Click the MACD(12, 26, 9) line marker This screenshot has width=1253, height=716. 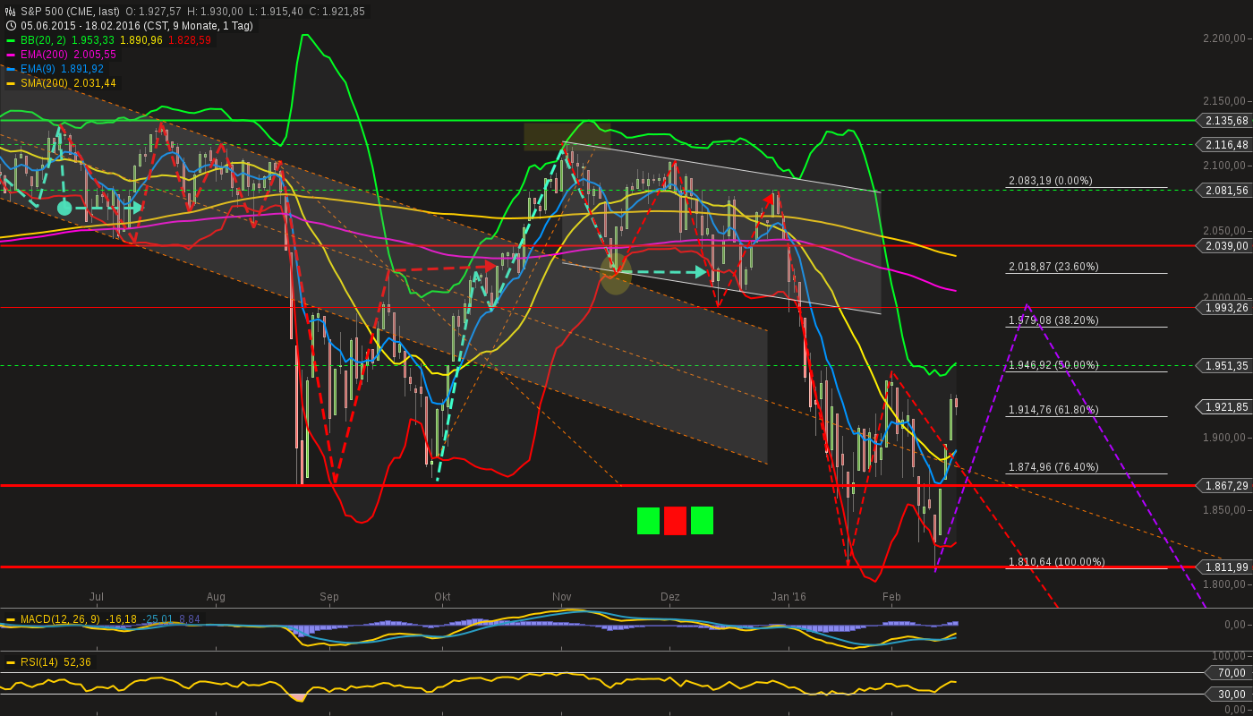pyautogui.click(x=13, y=618)
